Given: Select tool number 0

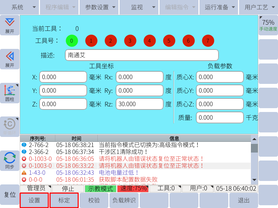Looking at the screenshot, I should tap(72, 41).
